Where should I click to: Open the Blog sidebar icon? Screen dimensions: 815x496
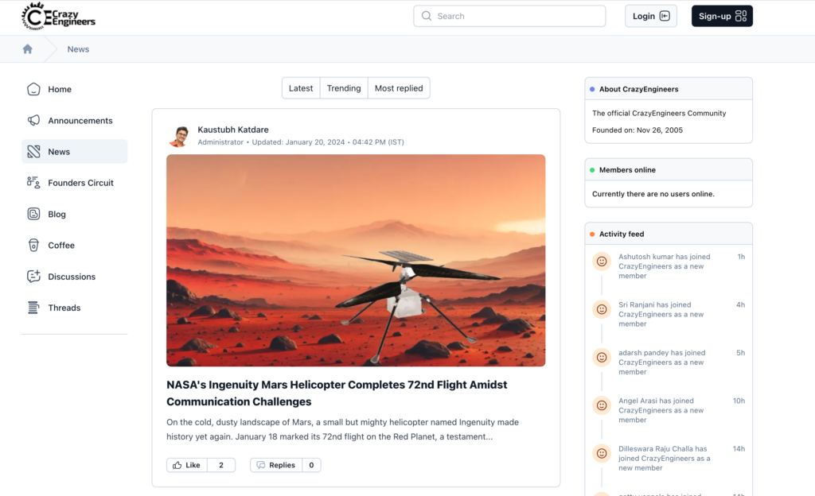pyautogui.click(x=33, y=214)
